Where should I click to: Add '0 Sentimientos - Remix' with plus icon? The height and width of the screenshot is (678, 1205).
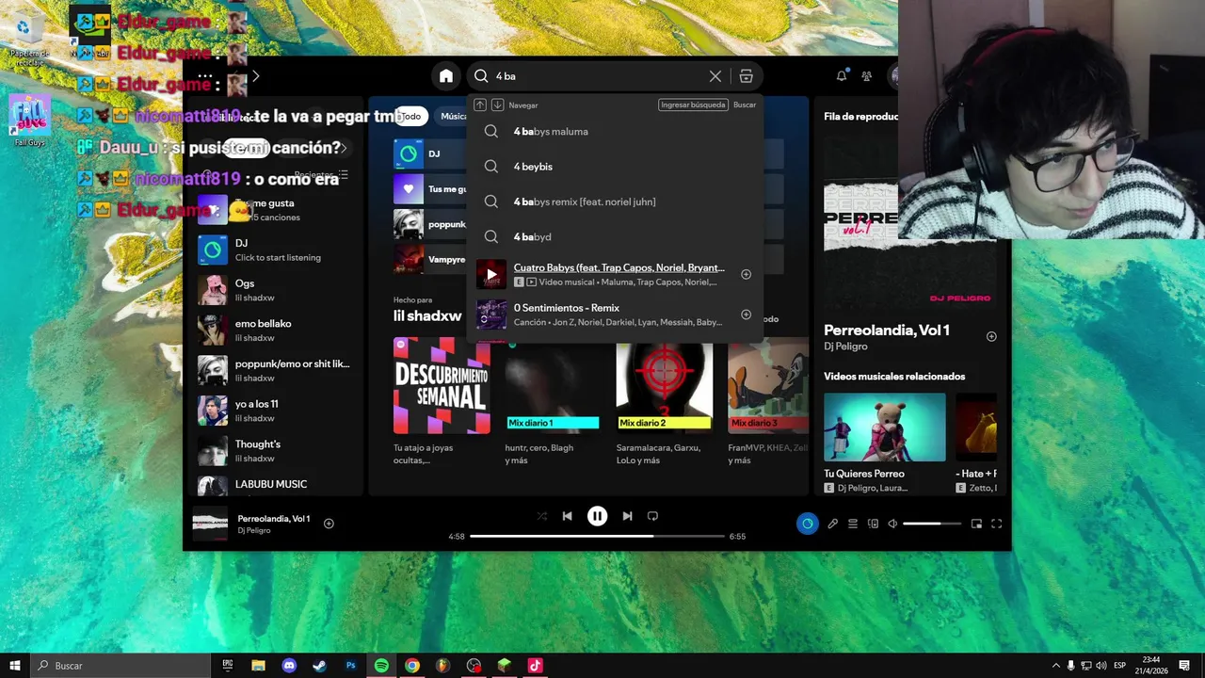click(x=746, y=315)
